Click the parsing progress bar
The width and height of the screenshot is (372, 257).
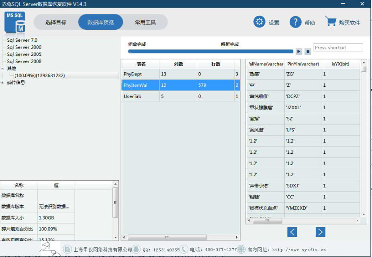click(211, 51)
